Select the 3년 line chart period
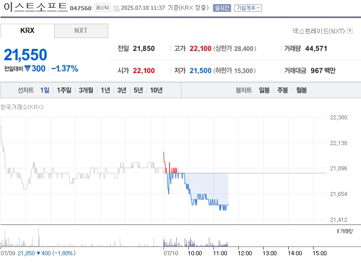Viewport: 361px width, 265px height. (122, 90)
